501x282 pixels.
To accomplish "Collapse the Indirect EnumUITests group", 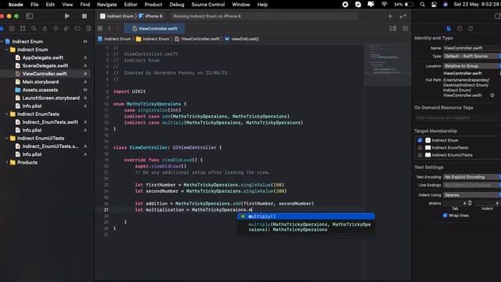I will tap(7, 138).
